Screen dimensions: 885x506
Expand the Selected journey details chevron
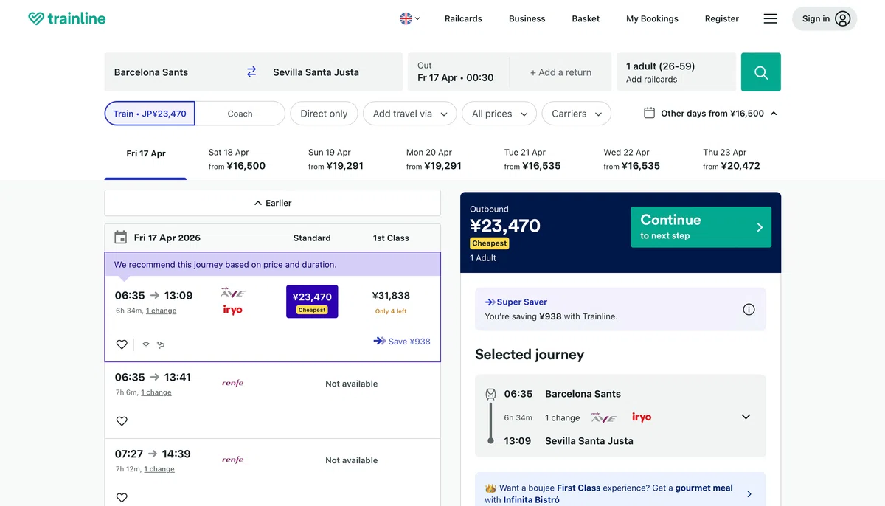point(746,417)
